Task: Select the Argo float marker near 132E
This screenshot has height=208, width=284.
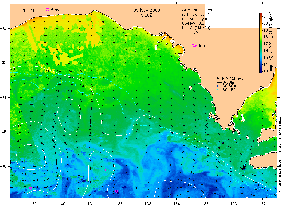Action: (x=116, y=191)
